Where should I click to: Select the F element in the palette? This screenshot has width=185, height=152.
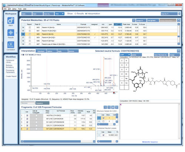point(127,70)
